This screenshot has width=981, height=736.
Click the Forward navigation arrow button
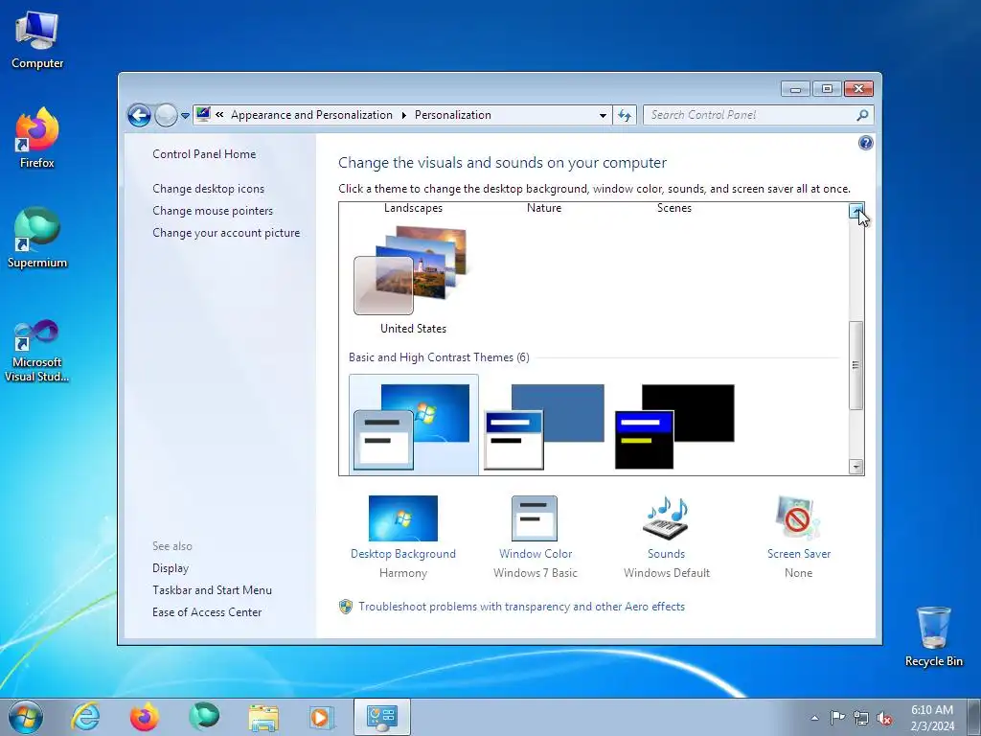point(166,115)
